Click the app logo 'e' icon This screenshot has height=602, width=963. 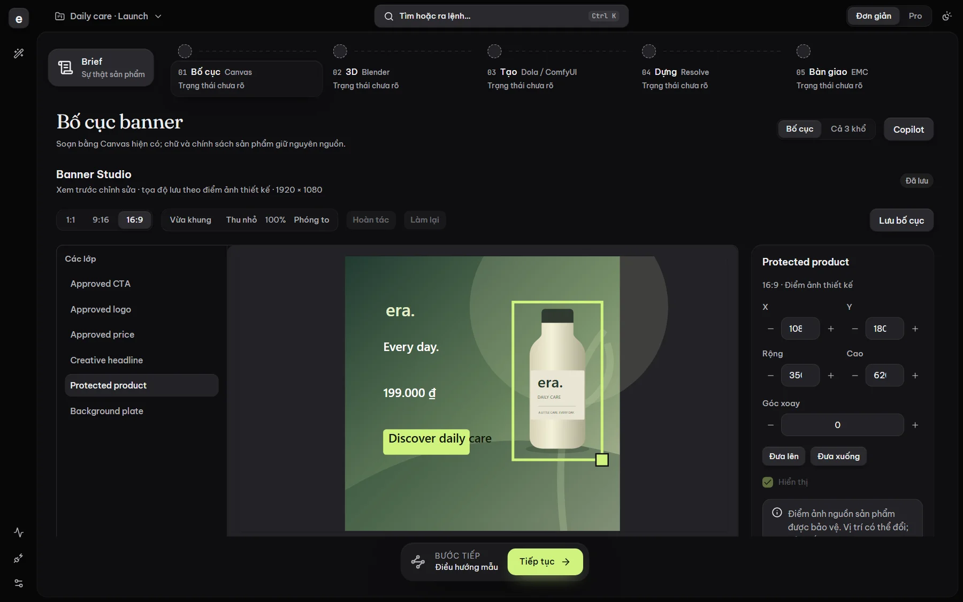point(19,19)
